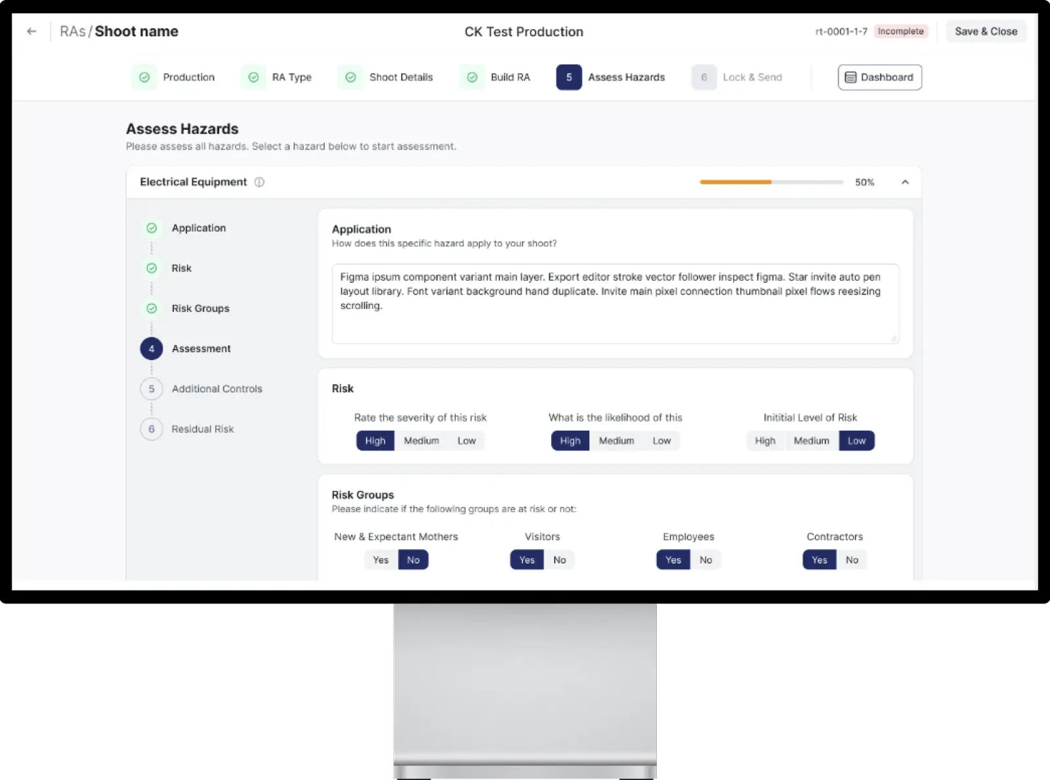Click the Risk sidebar checkmark icon
The height and width of the screenshot is (780, 1050).
[x=152, y=268]
